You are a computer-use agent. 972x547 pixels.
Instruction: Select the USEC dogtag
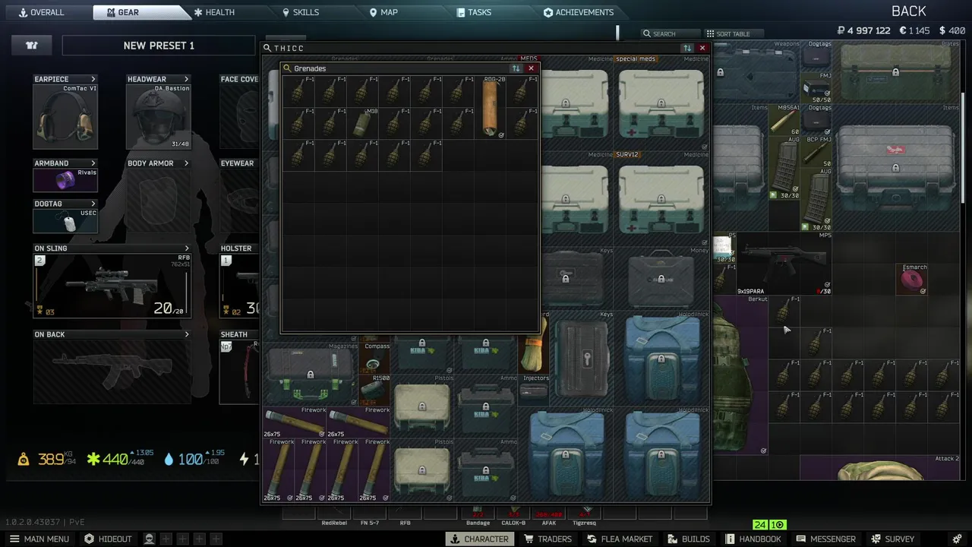[65, 221]
